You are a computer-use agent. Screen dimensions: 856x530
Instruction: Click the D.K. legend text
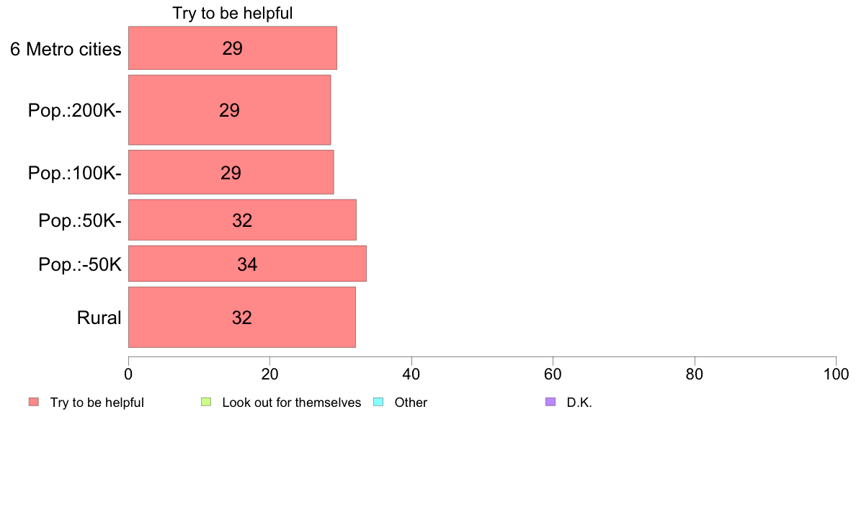(579, 403)
